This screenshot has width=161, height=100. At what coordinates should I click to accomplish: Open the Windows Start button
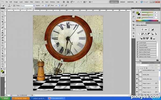pyautogui.click(x=5, y=98)
